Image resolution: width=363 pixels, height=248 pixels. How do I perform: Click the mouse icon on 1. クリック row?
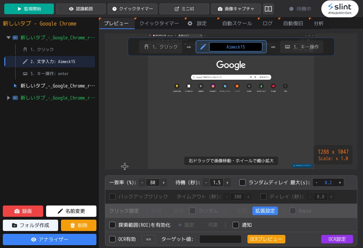click(x=25, y=50)
